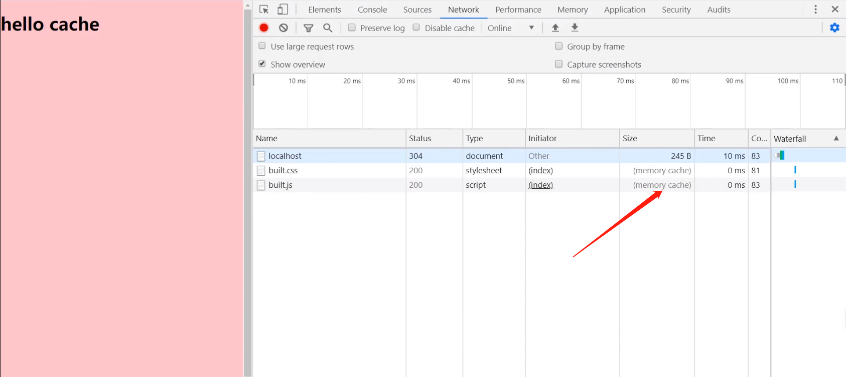The image size is (846, 377).
Task: Activate the inspect element picker icon
Action: tap(264, 10)
